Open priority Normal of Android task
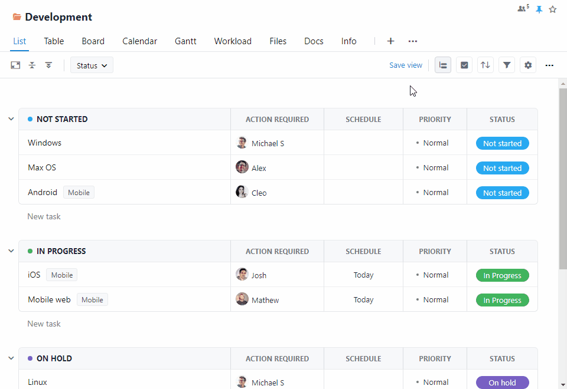Image resolution: width=567 pixels, height=389 pixels. click(x=432, y=193)
